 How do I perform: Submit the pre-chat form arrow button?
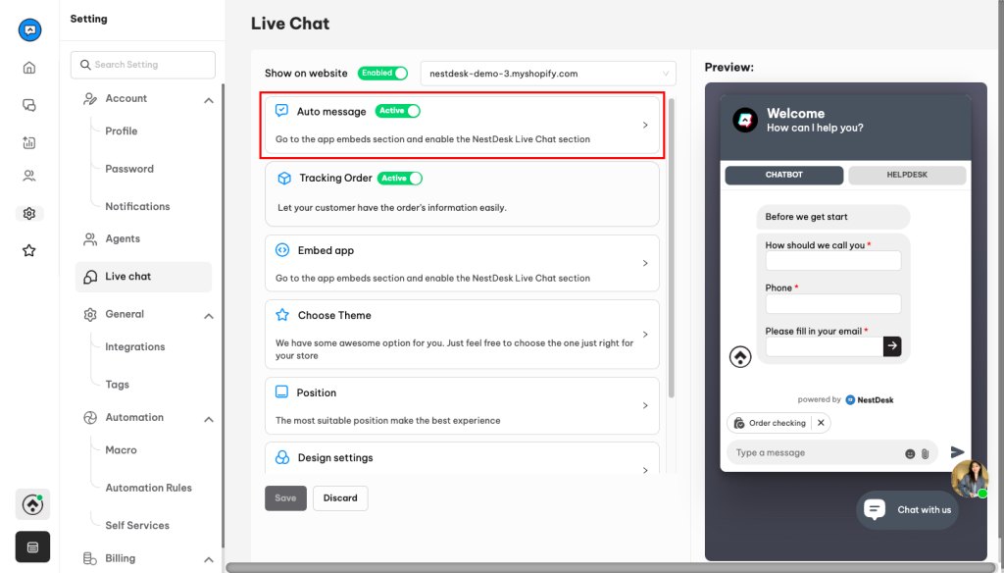pyautogui.click(x=892, y=346)
